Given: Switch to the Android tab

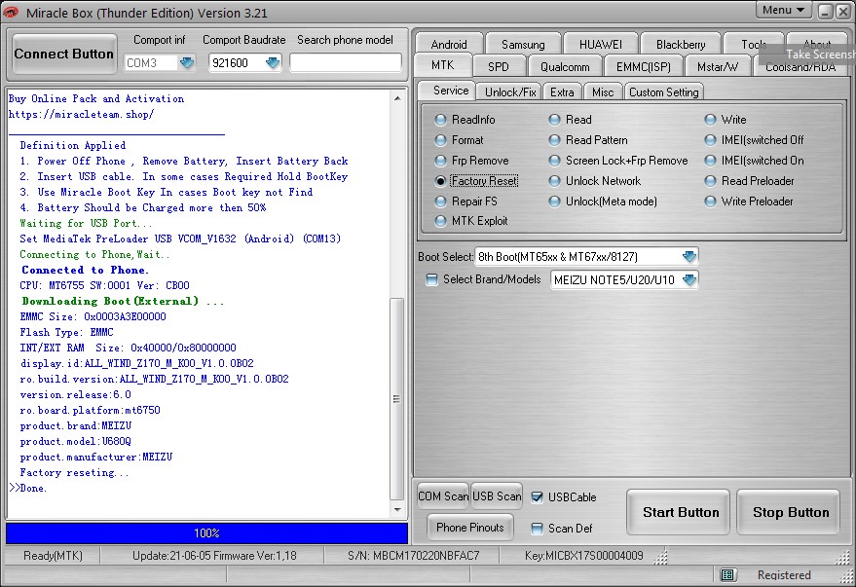Looking at the screenshot, I should tap(449, 44).
